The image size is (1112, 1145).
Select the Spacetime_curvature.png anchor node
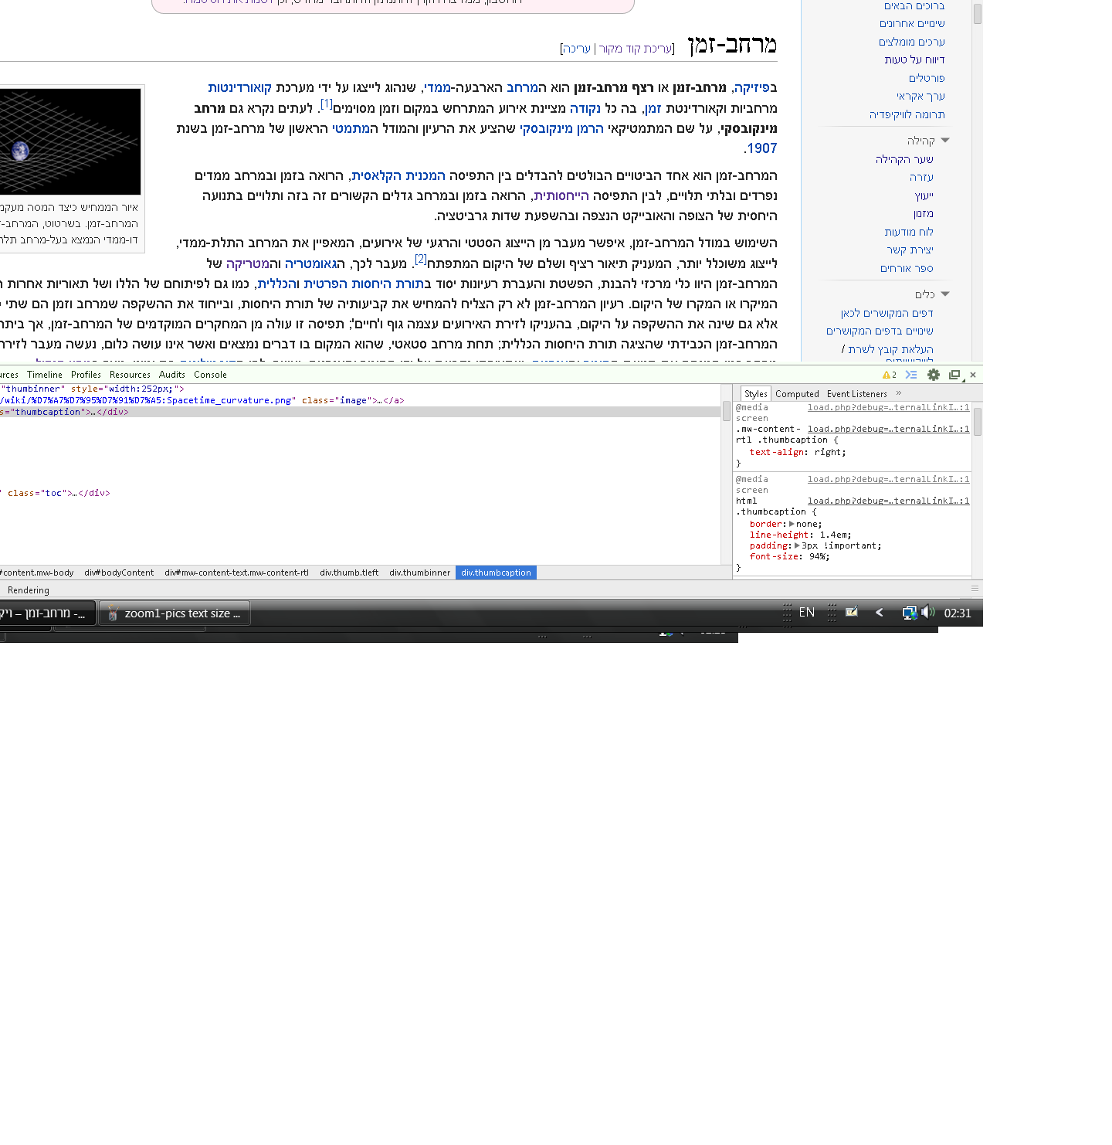click(x=202, y=400)
